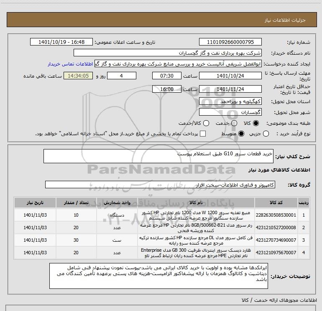Click the remaining days field showing 4

coord(122,76)
